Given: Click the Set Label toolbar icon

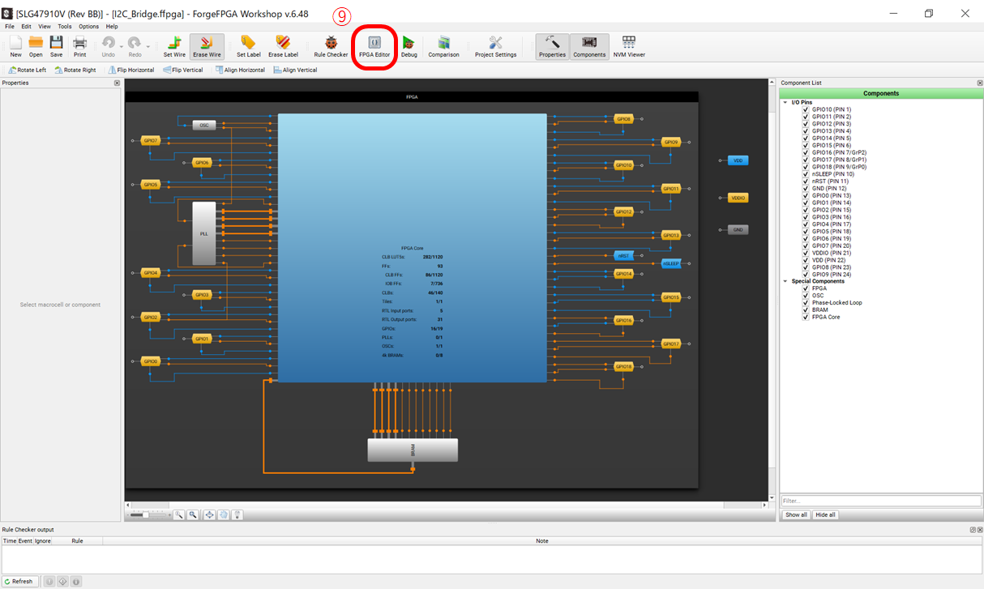Looking at the screenshot, I should coord(248,45).
